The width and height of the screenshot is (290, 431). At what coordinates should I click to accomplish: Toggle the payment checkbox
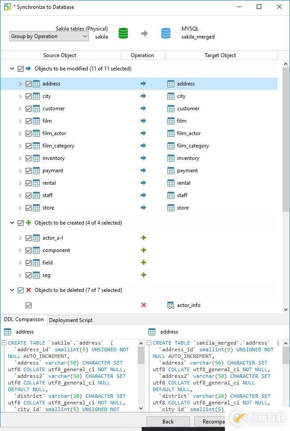click(29, 171)
